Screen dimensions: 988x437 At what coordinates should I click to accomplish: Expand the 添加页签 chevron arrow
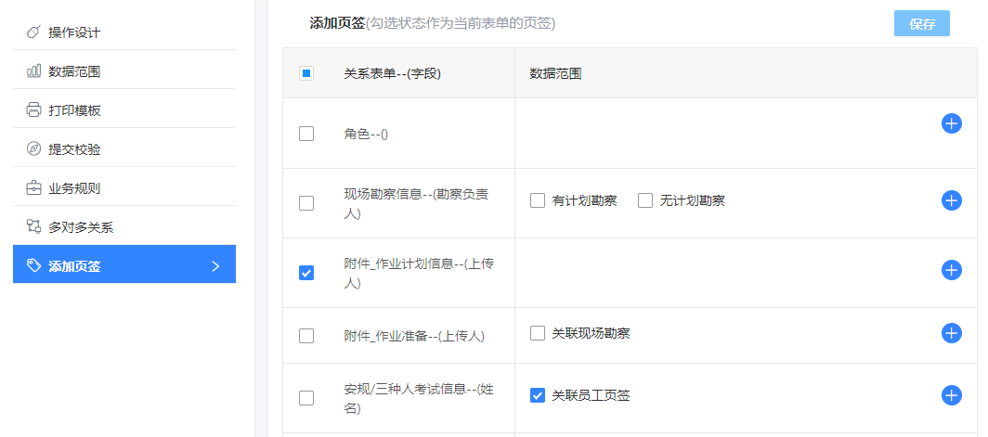[215, 265]
